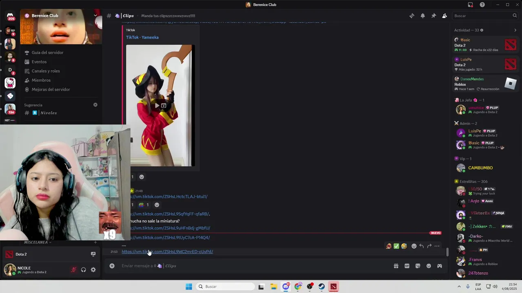Viewport: 522px width, 293px height.
Task: Add reaction to the hovered message
Action: pos(414,246)
